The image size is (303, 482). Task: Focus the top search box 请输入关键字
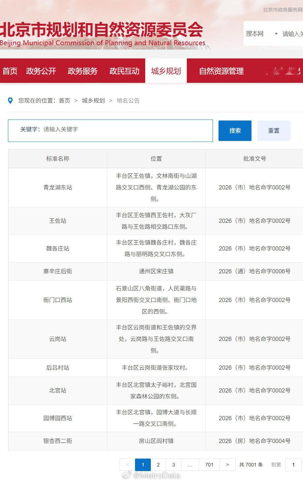[x=292, y=34]
